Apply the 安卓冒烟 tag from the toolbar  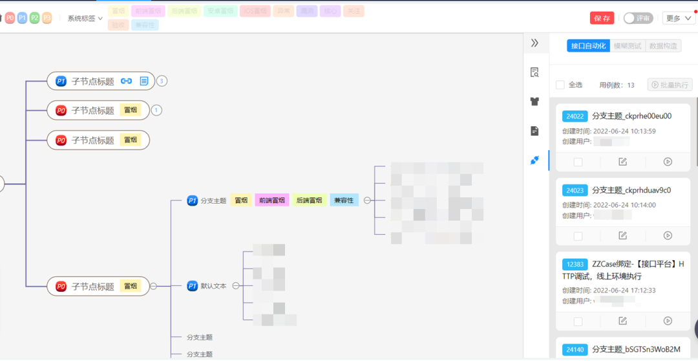point(221,11)
